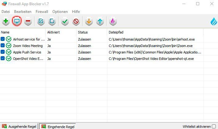Click the uncheck all items toolbar icon

click(x=52, y=21)
